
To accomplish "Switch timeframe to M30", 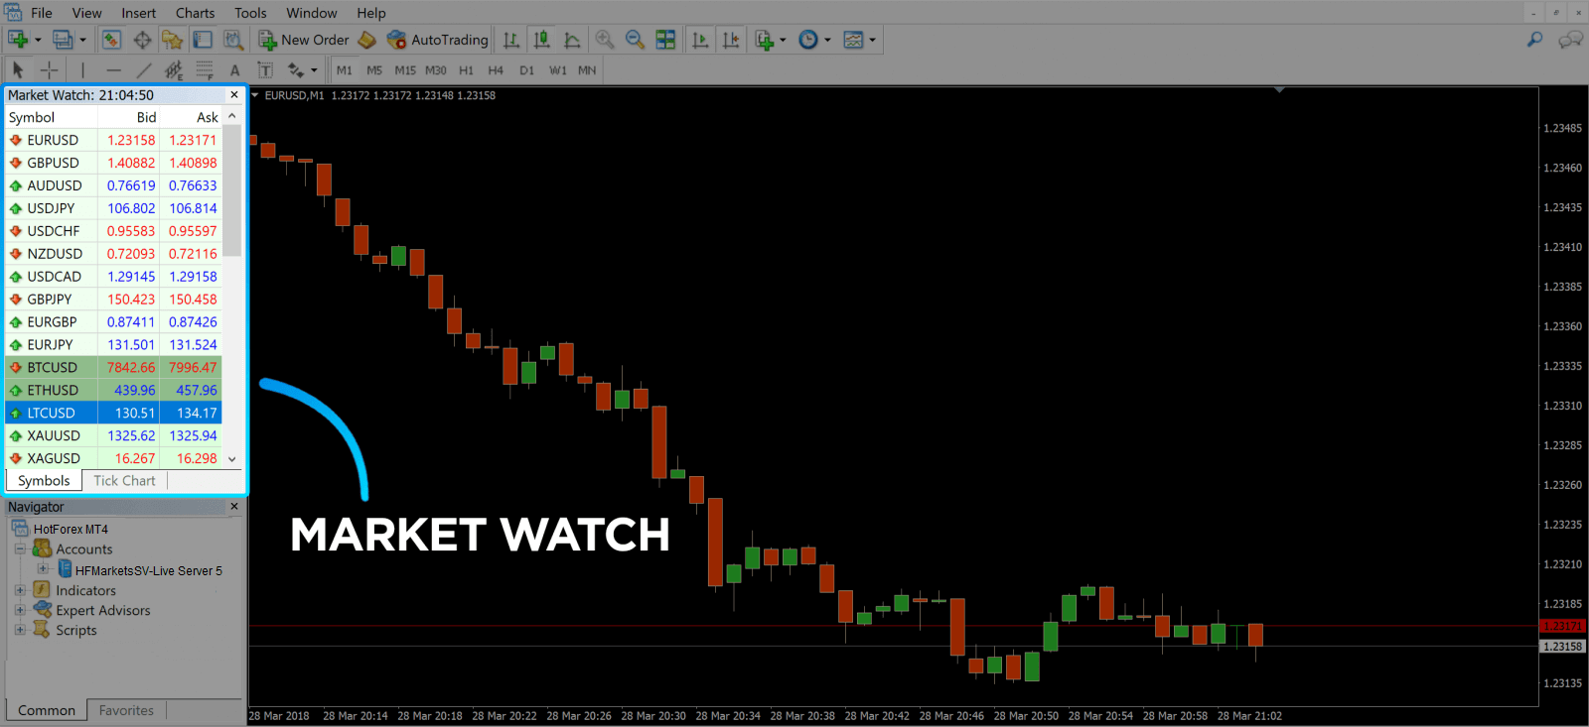I will tap(436, 70).
